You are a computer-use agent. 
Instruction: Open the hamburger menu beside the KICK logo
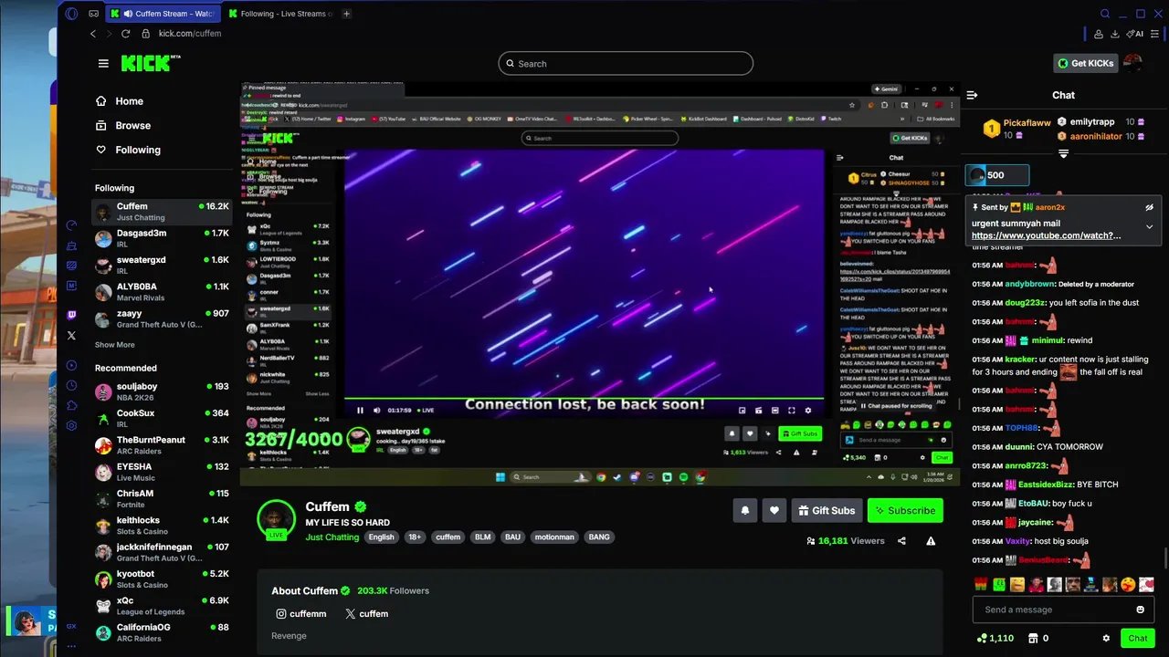point(103,63)
